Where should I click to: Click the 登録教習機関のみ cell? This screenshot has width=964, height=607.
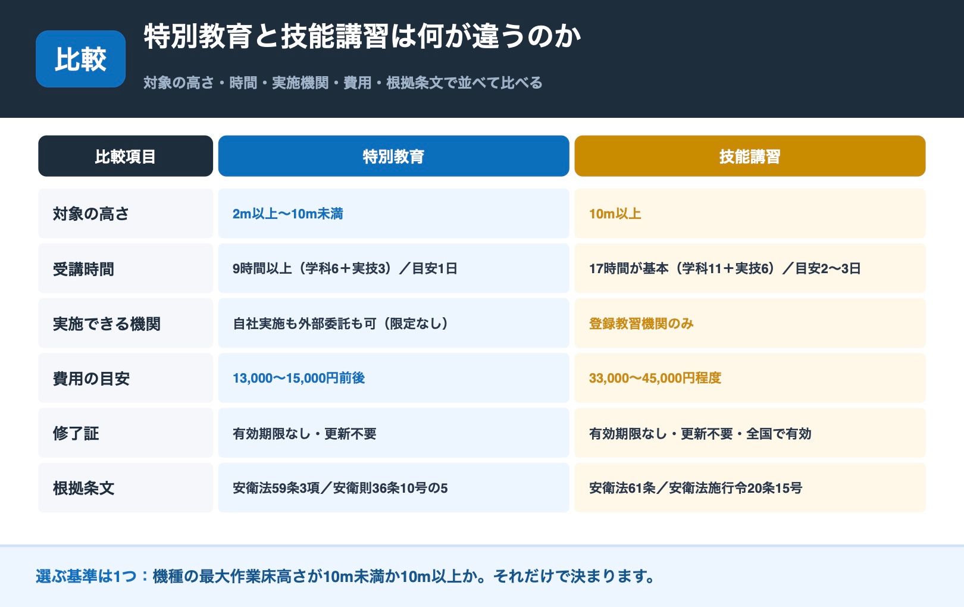(750, 323)
